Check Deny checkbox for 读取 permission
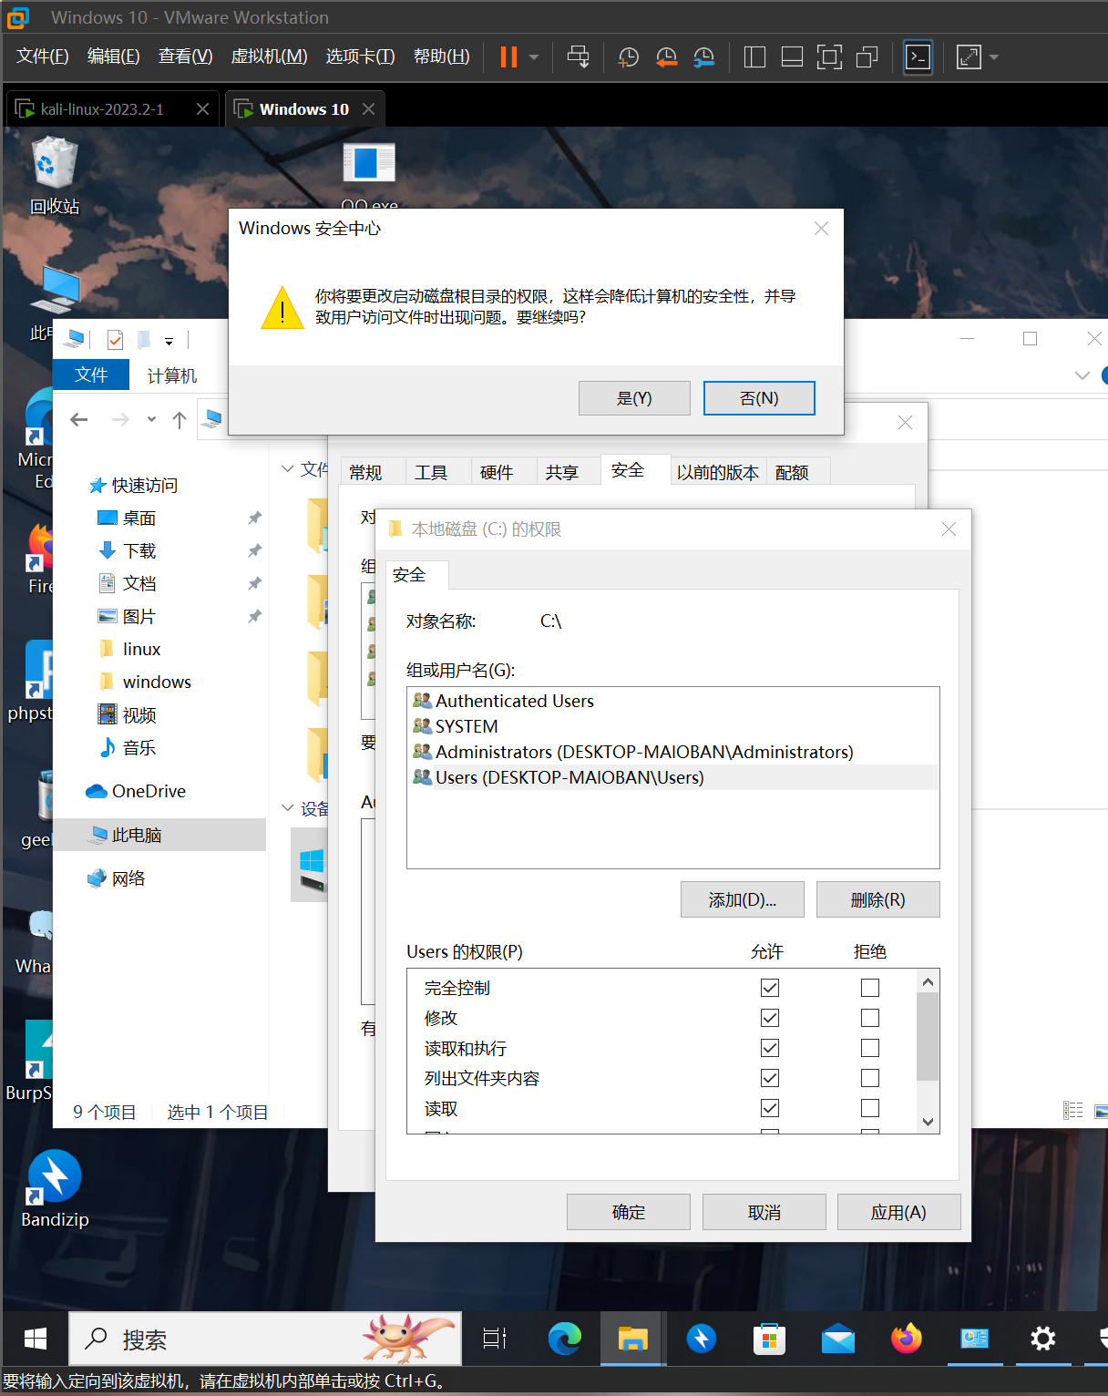The image size is (1108, 1396). tap(870, 1108)
